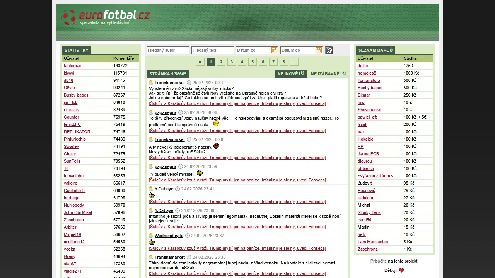Click Transkamarket's user avatar icon
495x278 pixels.
pos(150,82)
